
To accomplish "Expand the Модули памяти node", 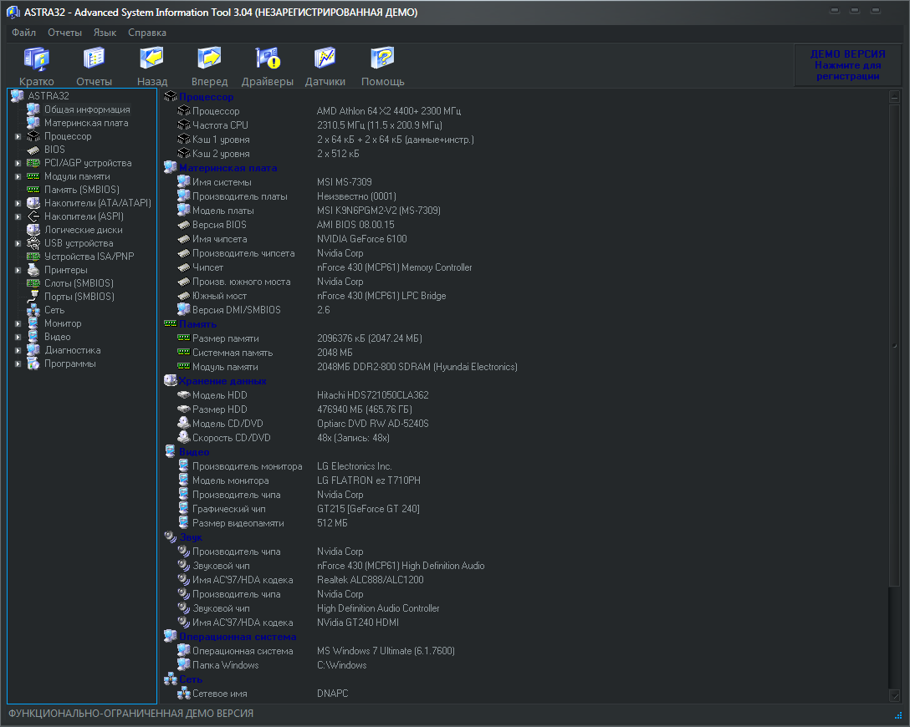I will pos(18,177).
